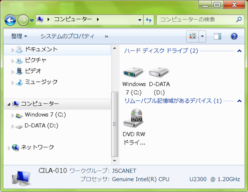The image size is (248, 192).
Task: Select D-DATA (D:) in navigation tree
Action: pyautogui.click(x=42, y=126)
